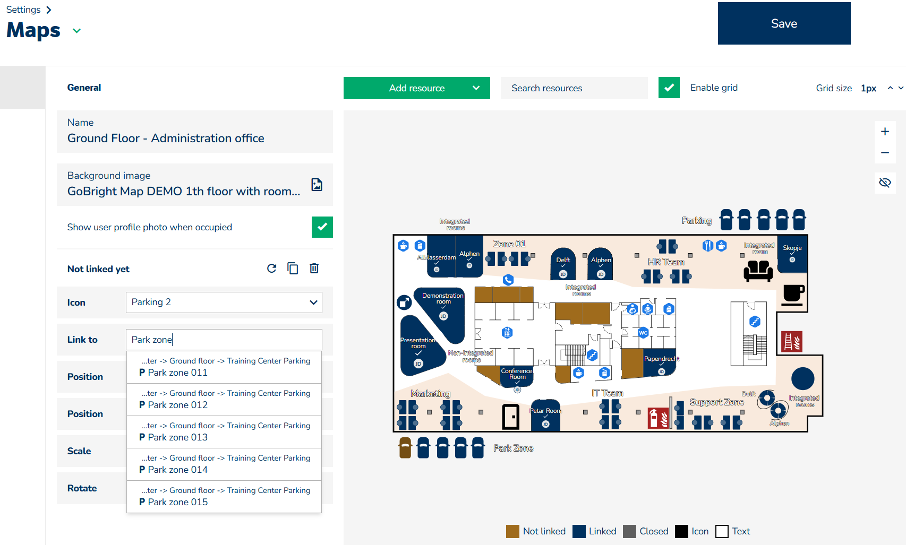Go back to Settings breadcrumb

click(x=23, y=10)
